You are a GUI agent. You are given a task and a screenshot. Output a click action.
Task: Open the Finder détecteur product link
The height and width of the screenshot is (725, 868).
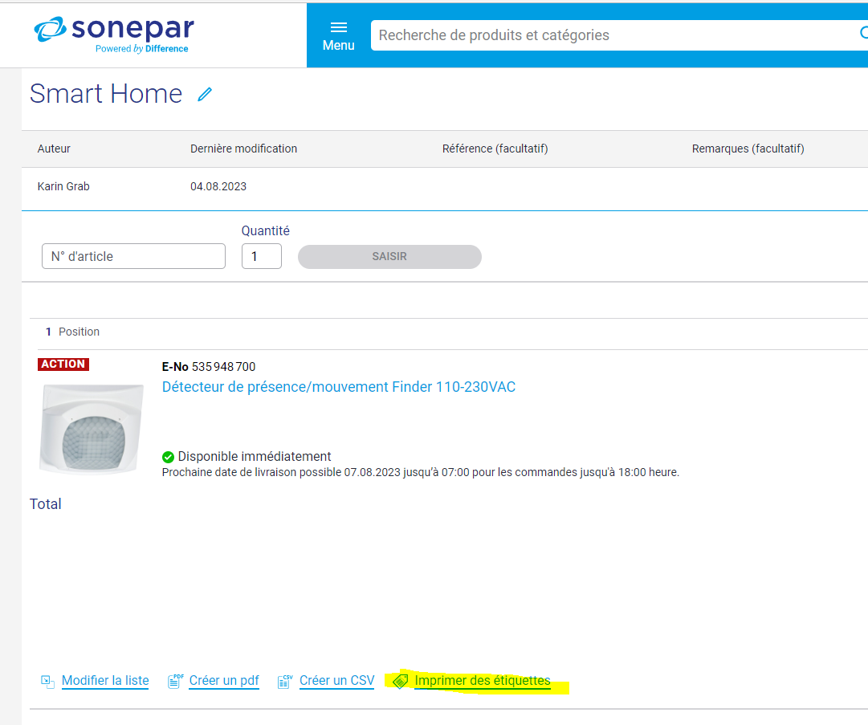[339, 387]
